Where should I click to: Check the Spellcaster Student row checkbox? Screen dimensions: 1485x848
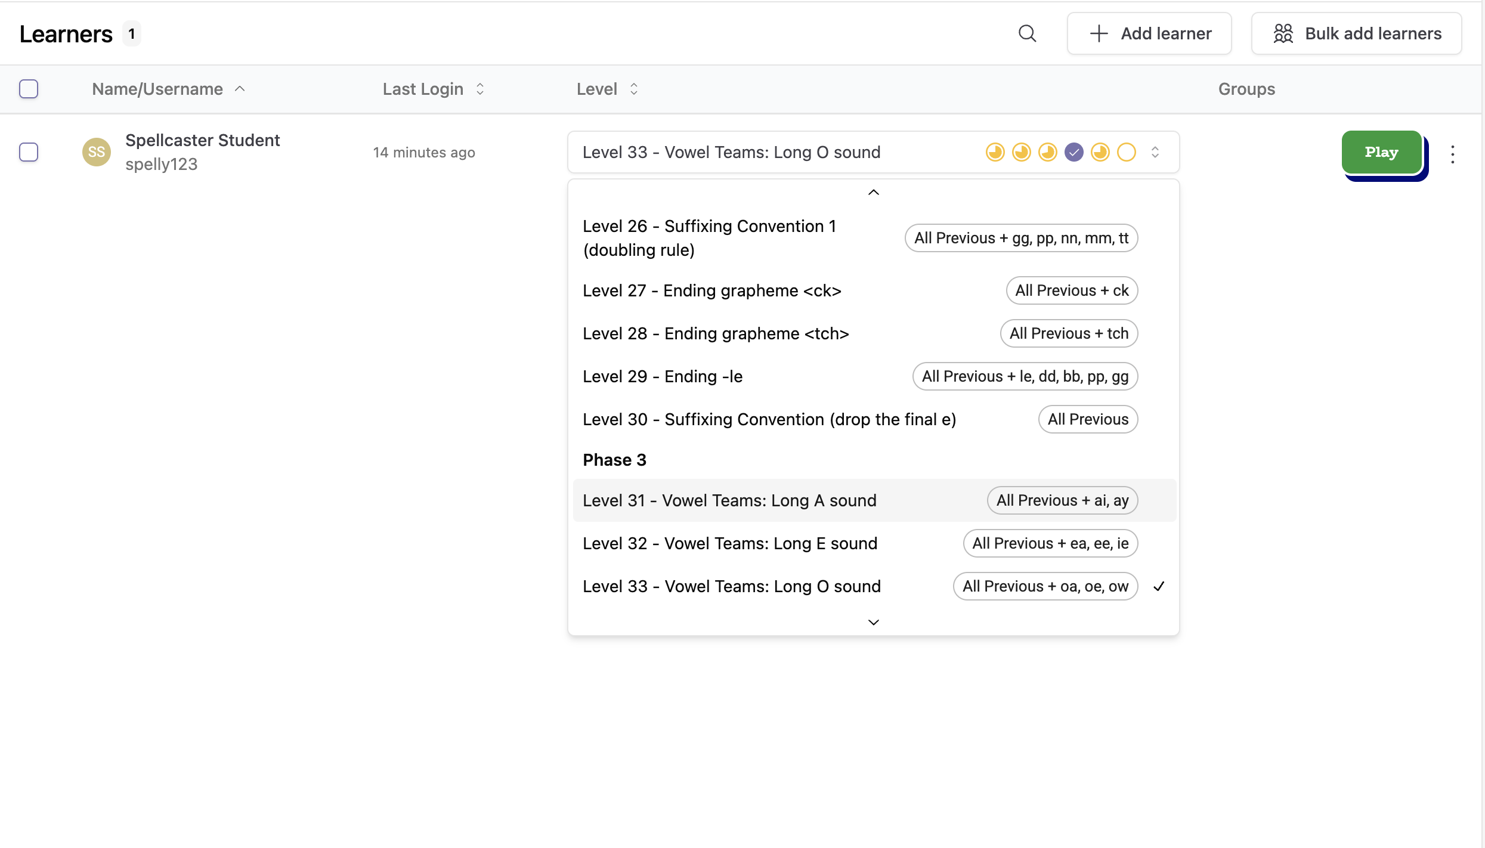29,152
